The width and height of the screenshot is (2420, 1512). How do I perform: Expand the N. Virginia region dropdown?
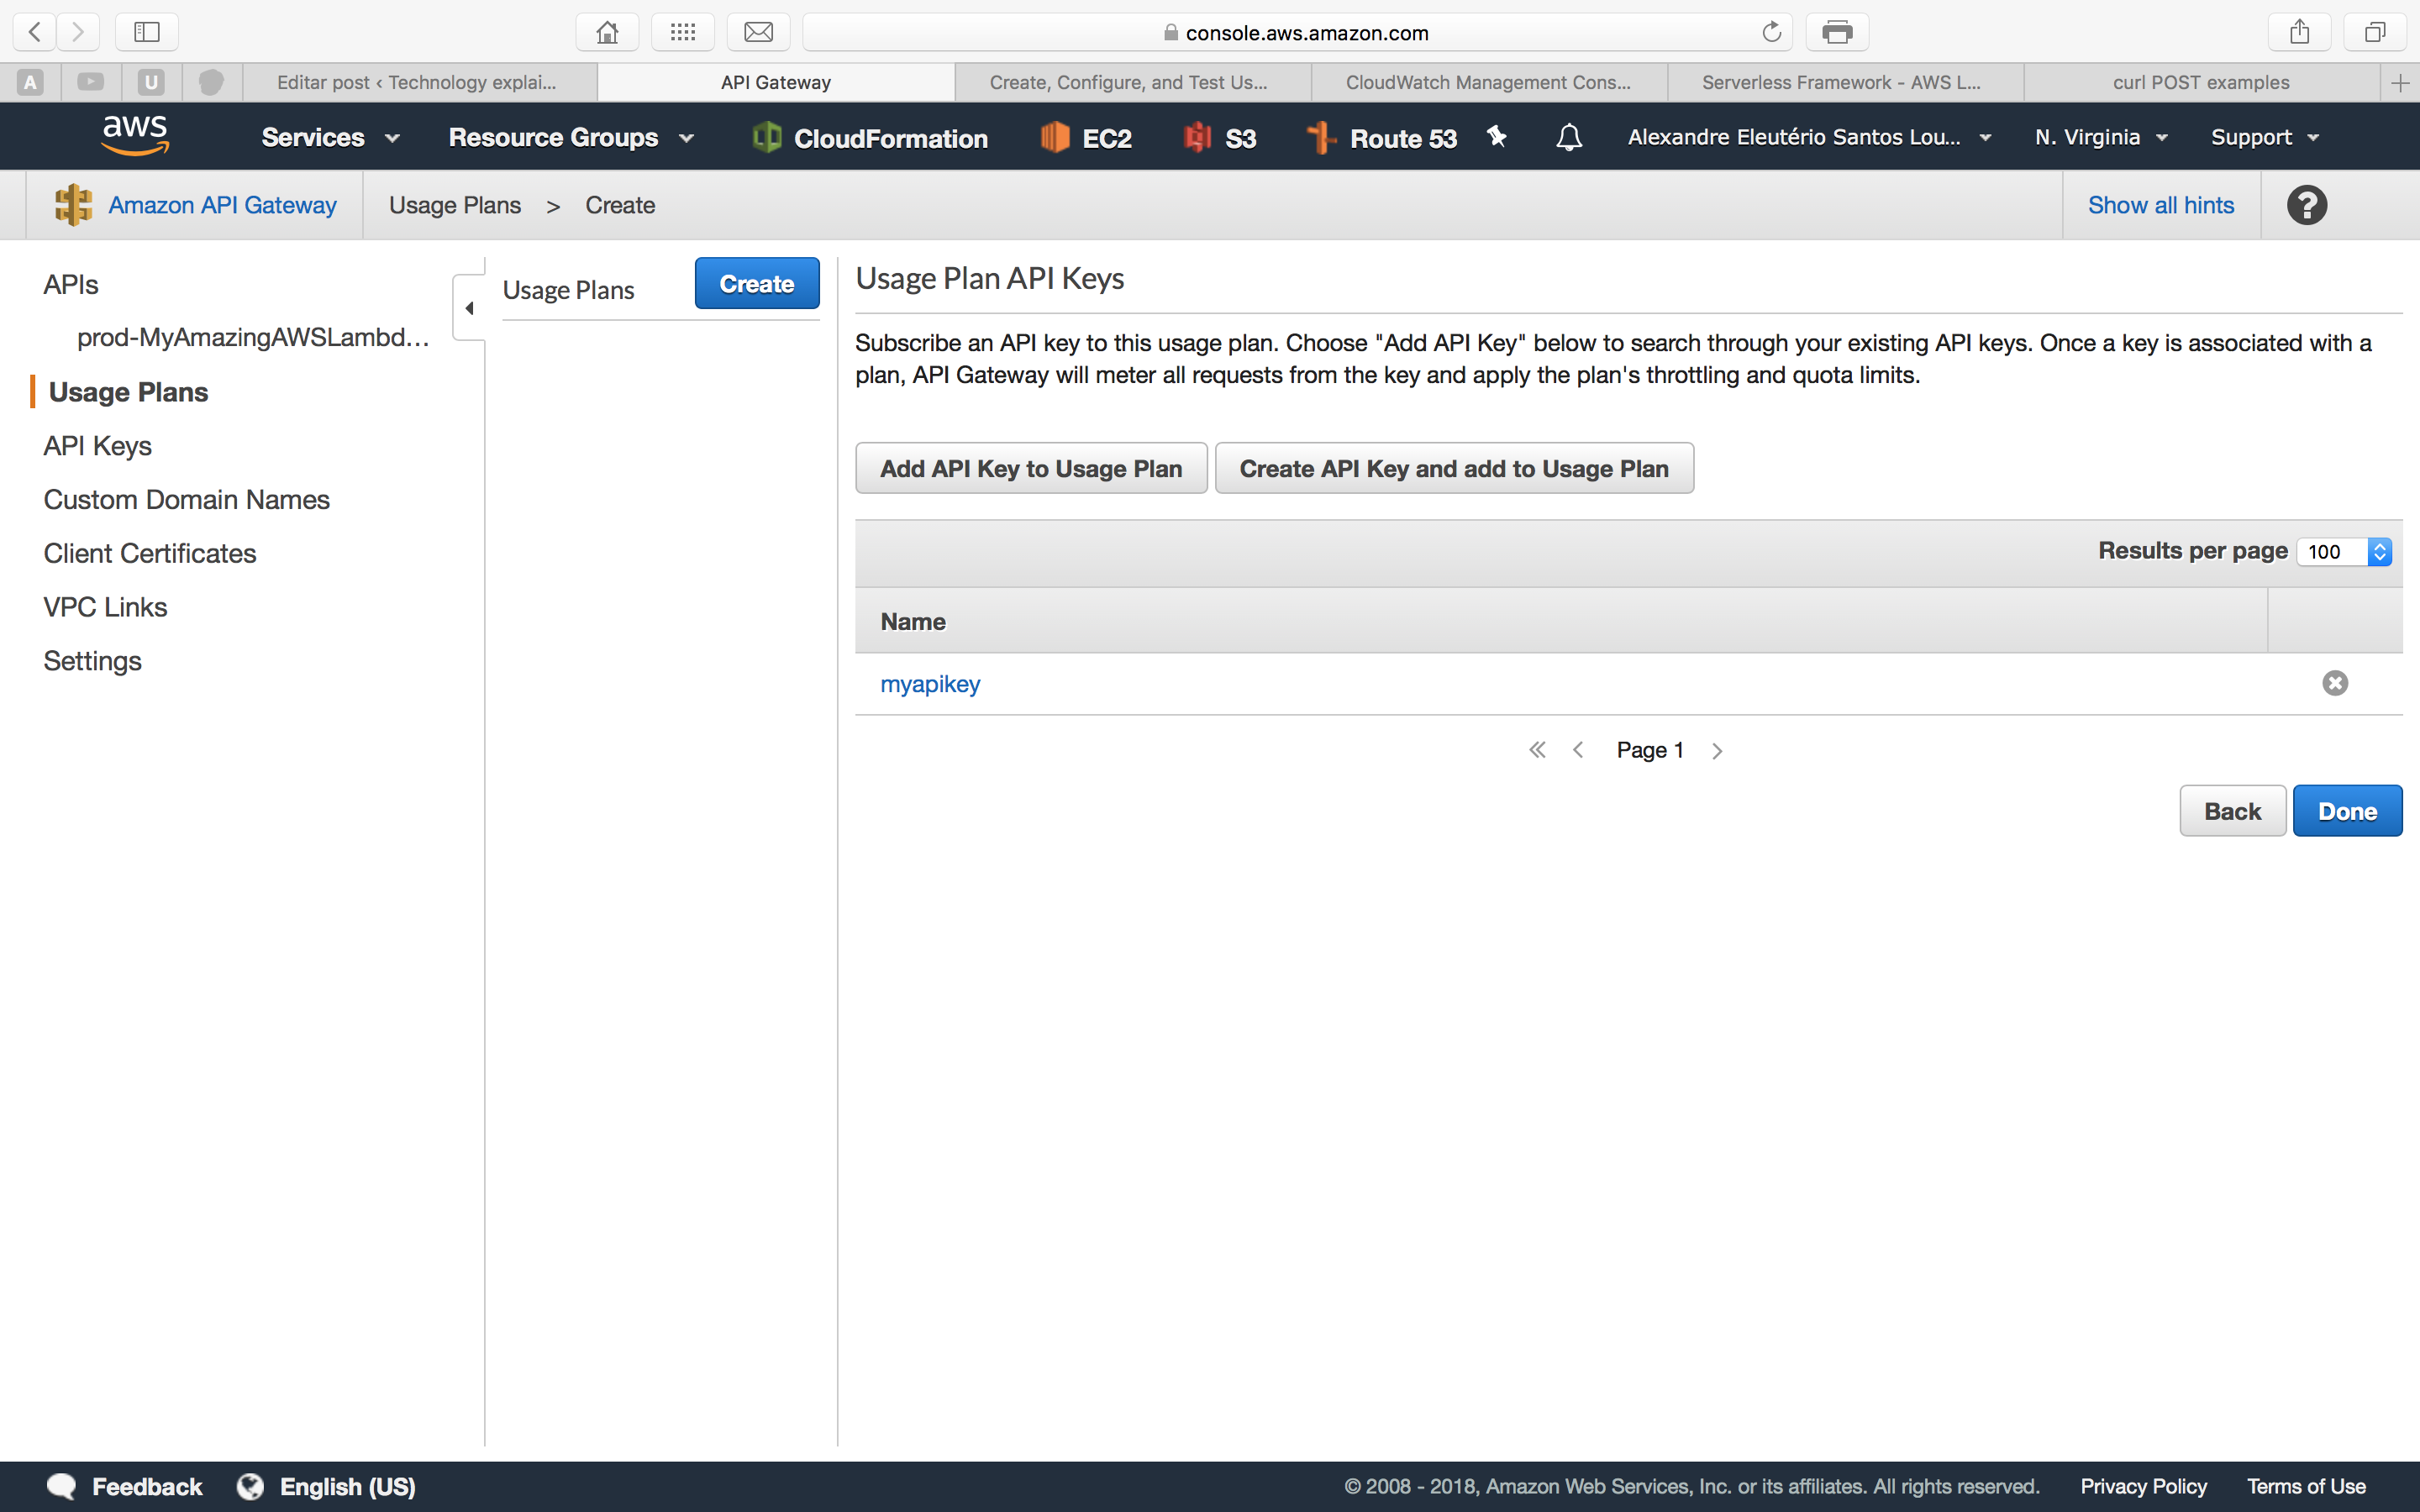point(2100,137)
